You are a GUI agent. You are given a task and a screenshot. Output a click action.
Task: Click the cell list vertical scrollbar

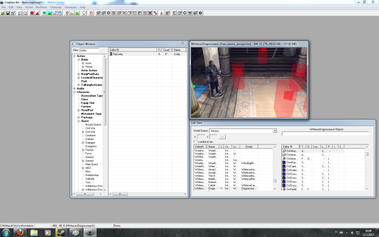point(275,172)
